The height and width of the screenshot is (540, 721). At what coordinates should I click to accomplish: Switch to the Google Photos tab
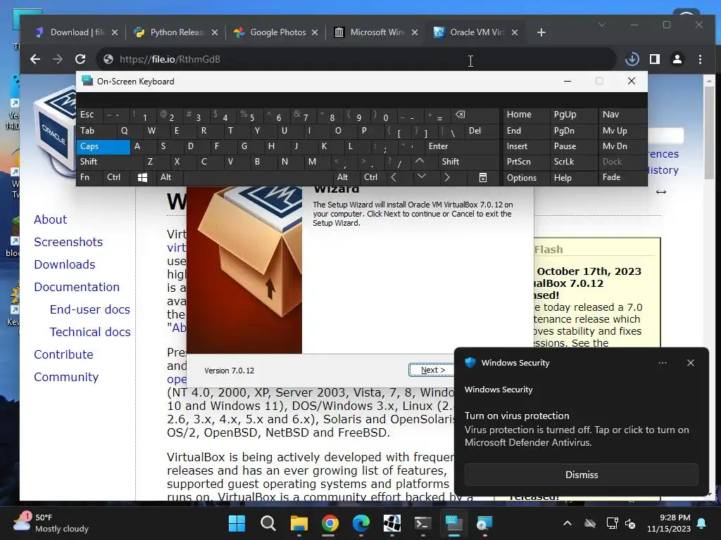276,32
